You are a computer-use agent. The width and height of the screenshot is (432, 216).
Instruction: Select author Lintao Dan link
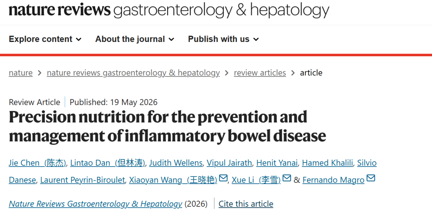click(108, 163)
